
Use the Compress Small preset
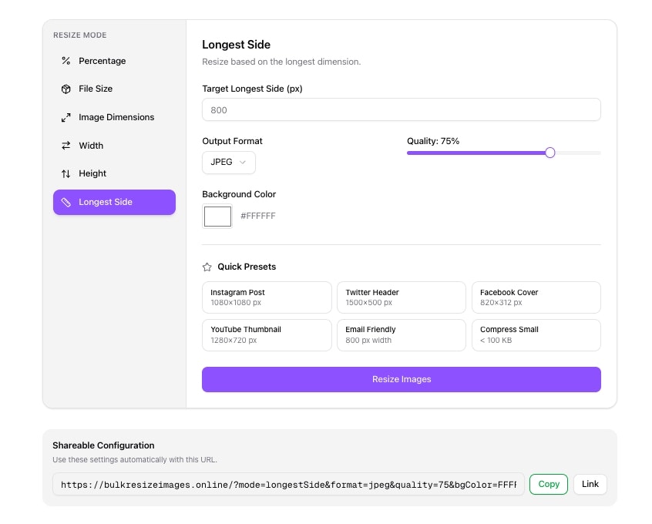(536, 334)
